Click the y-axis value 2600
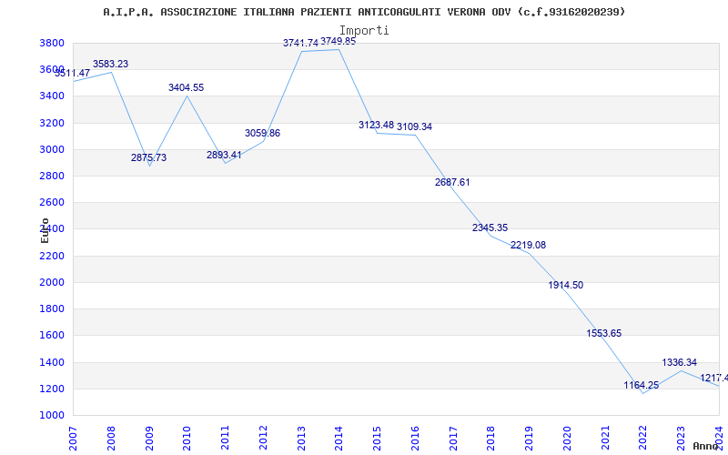The image size is (728, 455). [53, 202]
